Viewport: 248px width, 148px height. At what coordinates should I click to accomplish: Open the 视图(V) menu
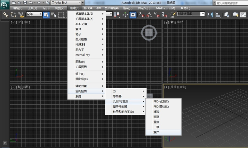coord(60,8)
